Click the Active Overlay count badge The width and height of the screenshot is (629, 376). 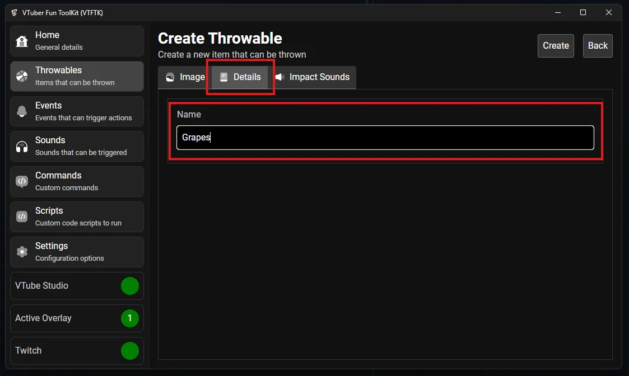click(x=129, y=318)
